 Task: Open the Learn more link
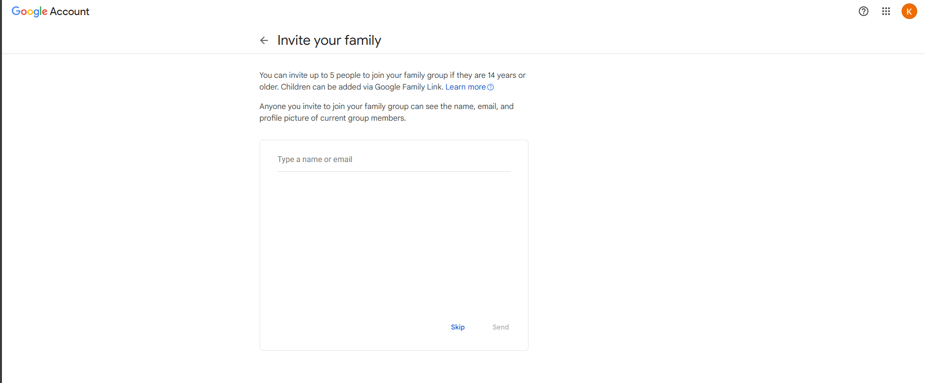point(465,87)
